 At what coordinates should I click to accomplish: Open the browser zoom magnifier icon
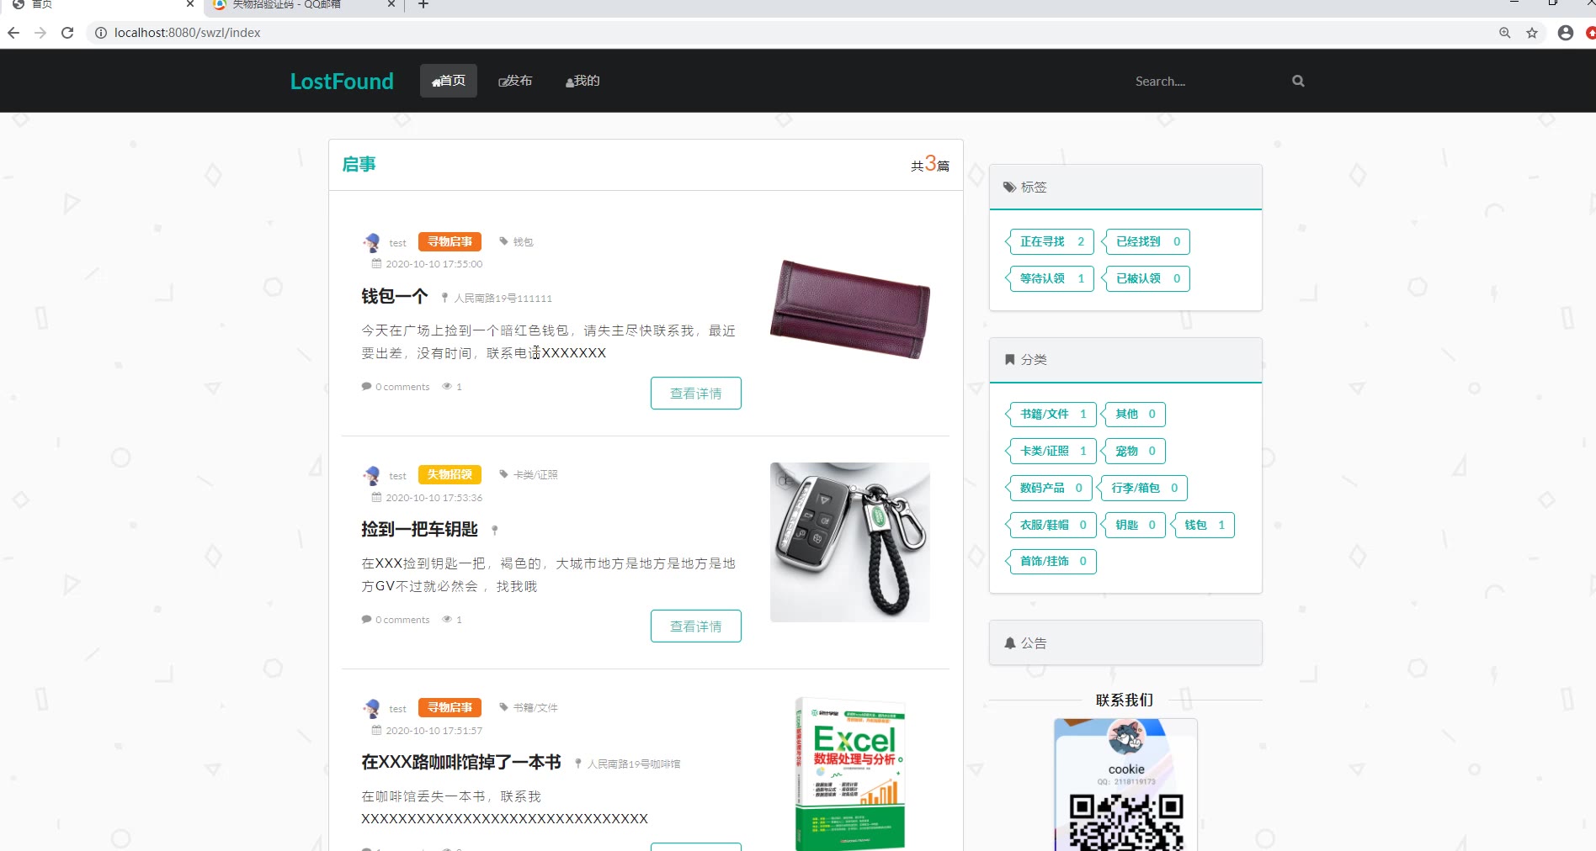tap(1505, 33)
